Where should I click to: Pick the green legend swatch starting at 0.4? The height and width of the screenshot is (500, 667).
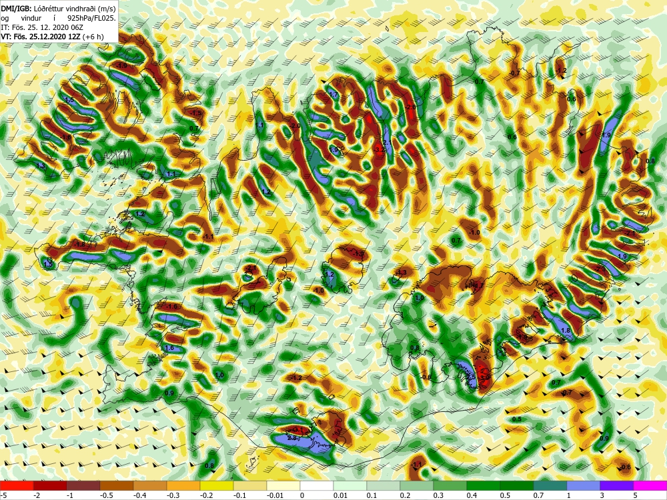tap(483, 485)
